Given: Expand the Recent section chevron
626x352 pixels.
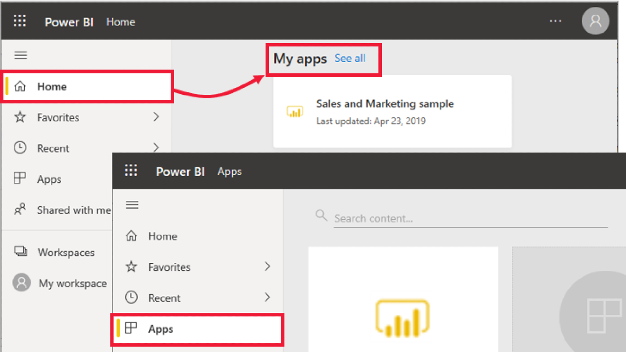Looking at the screenshot, I should [x=156, y=148].
